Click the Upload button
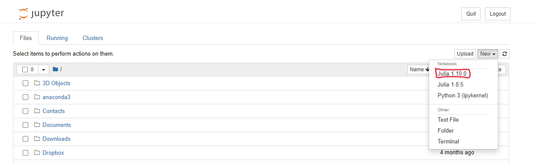 [465, 54]
